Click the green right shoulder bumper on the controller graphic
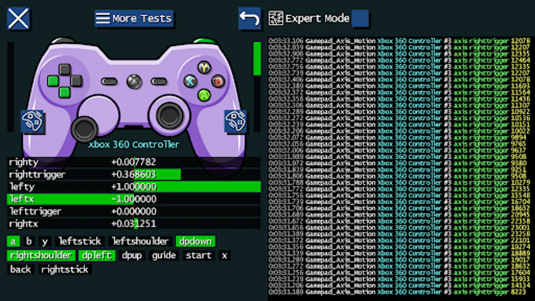 click(204, 41)
